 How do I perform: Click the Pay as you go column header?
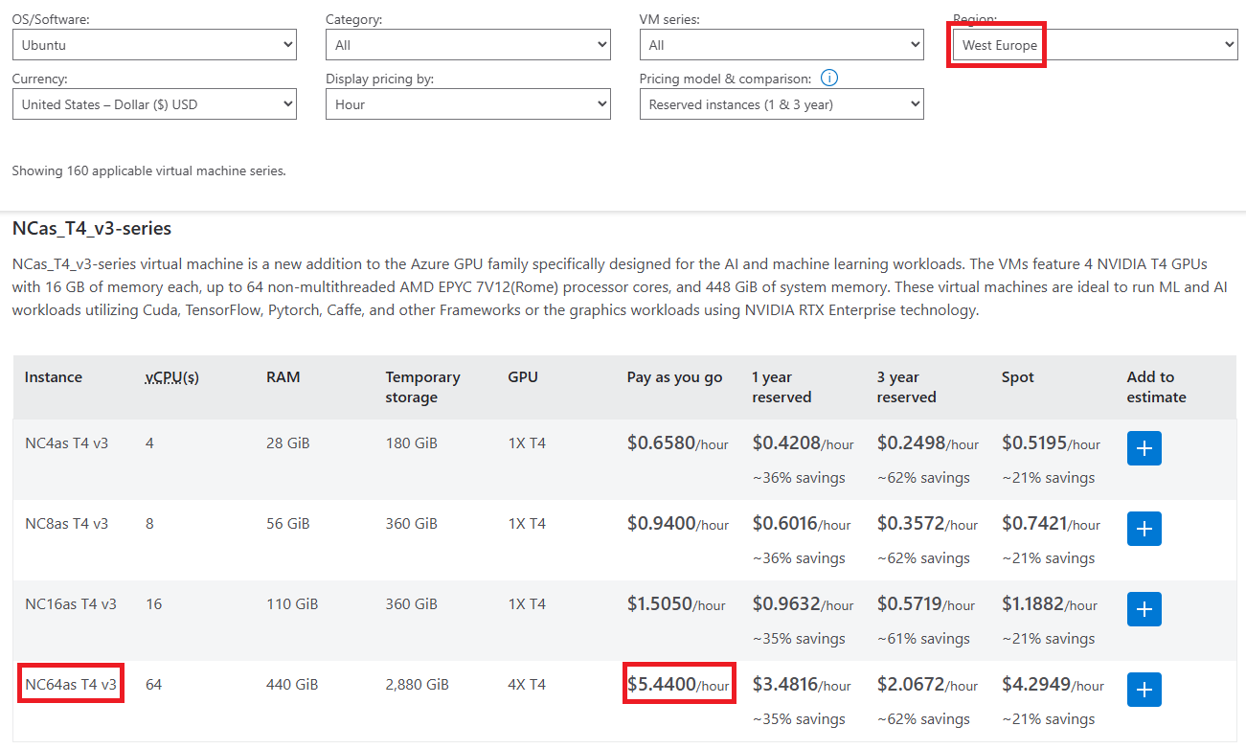pyautogui.click(x=675, y=377)
